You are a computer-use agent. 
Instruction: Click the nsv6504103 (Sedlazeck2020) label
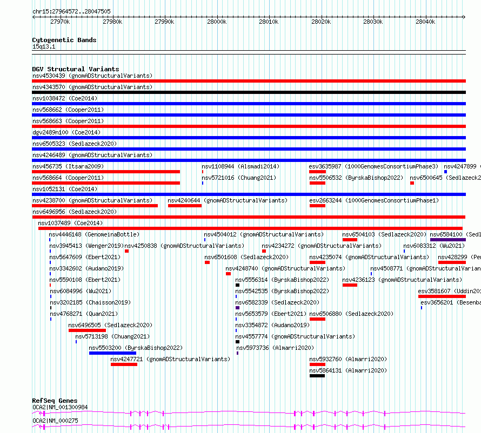(x=384, y=234)
